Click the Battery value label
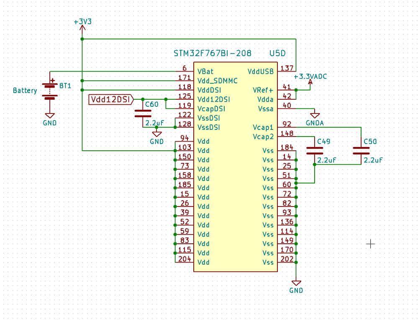Image resolution: width=418 pixels, height=320 pixels. point(25,90)
